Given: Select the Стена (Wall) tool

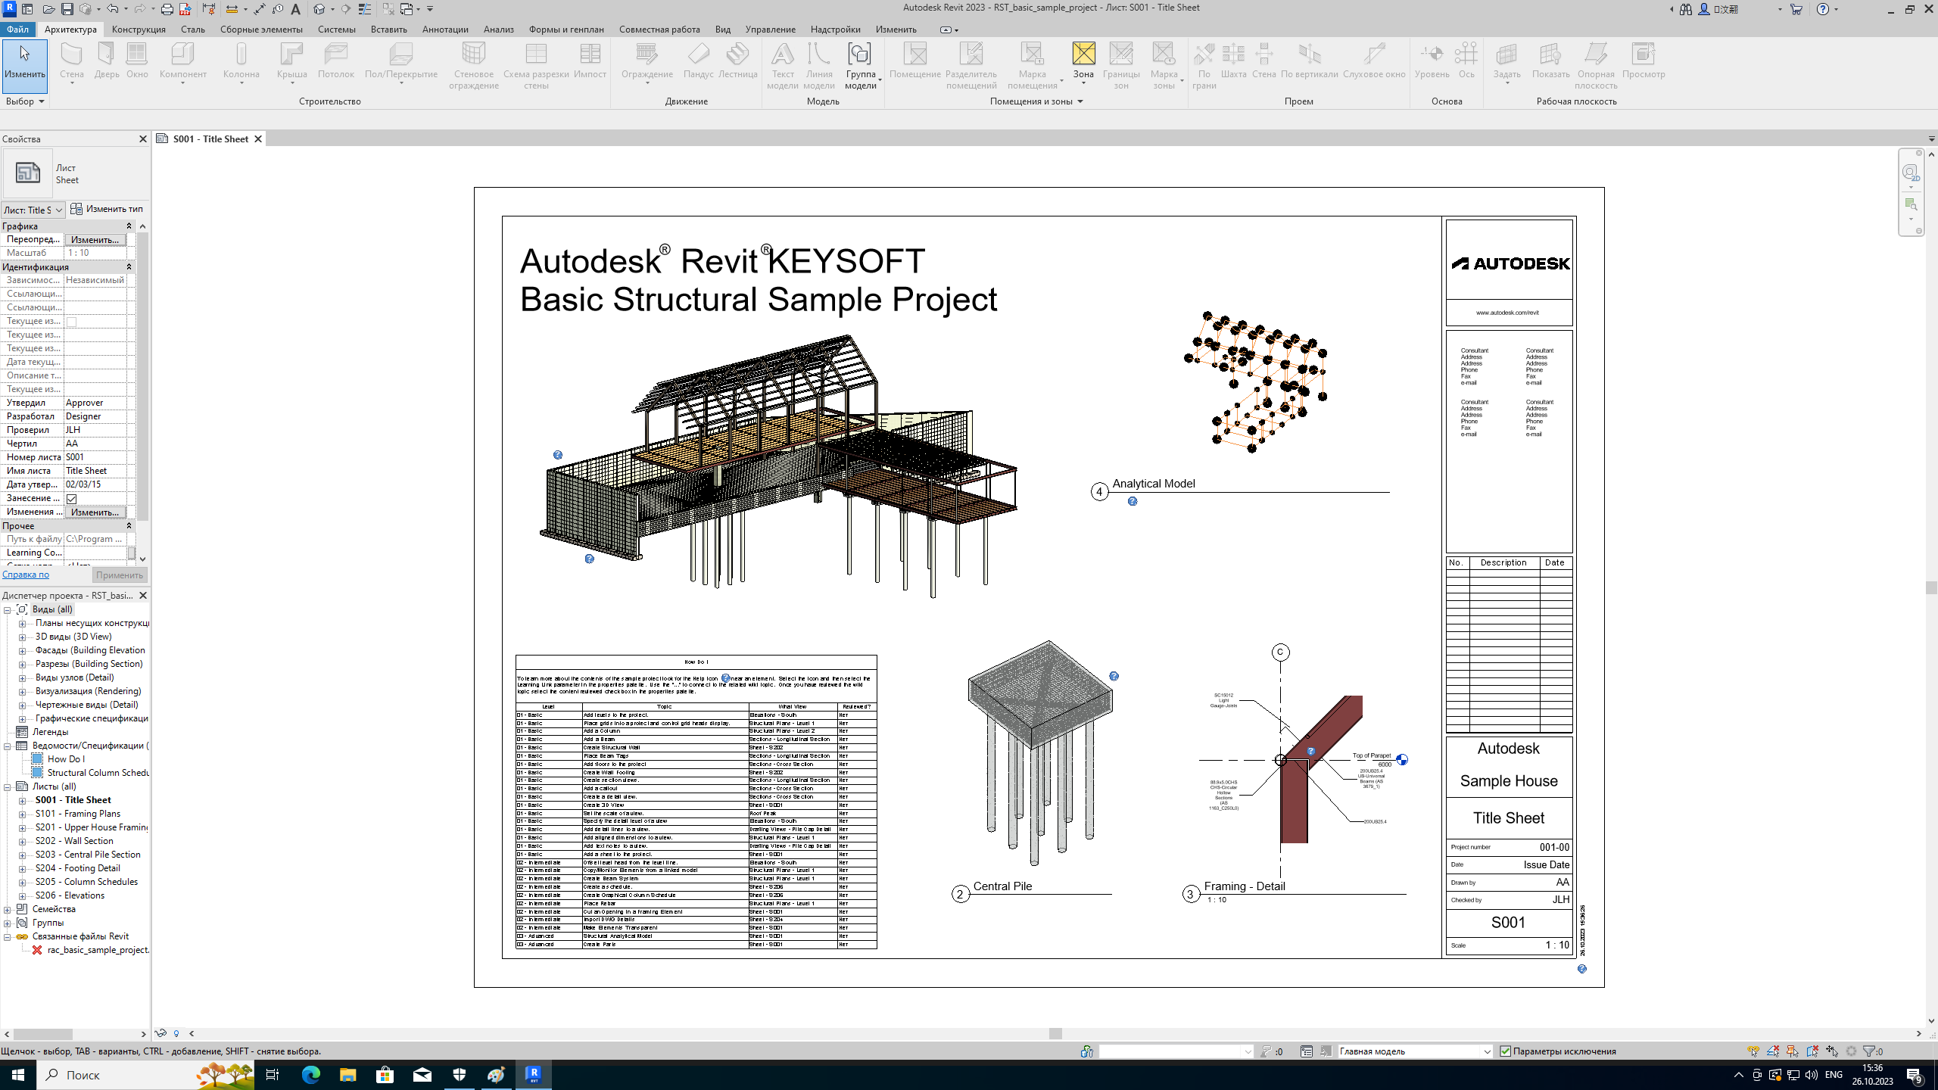Looking at the screenshot, I should coord(71,62).
